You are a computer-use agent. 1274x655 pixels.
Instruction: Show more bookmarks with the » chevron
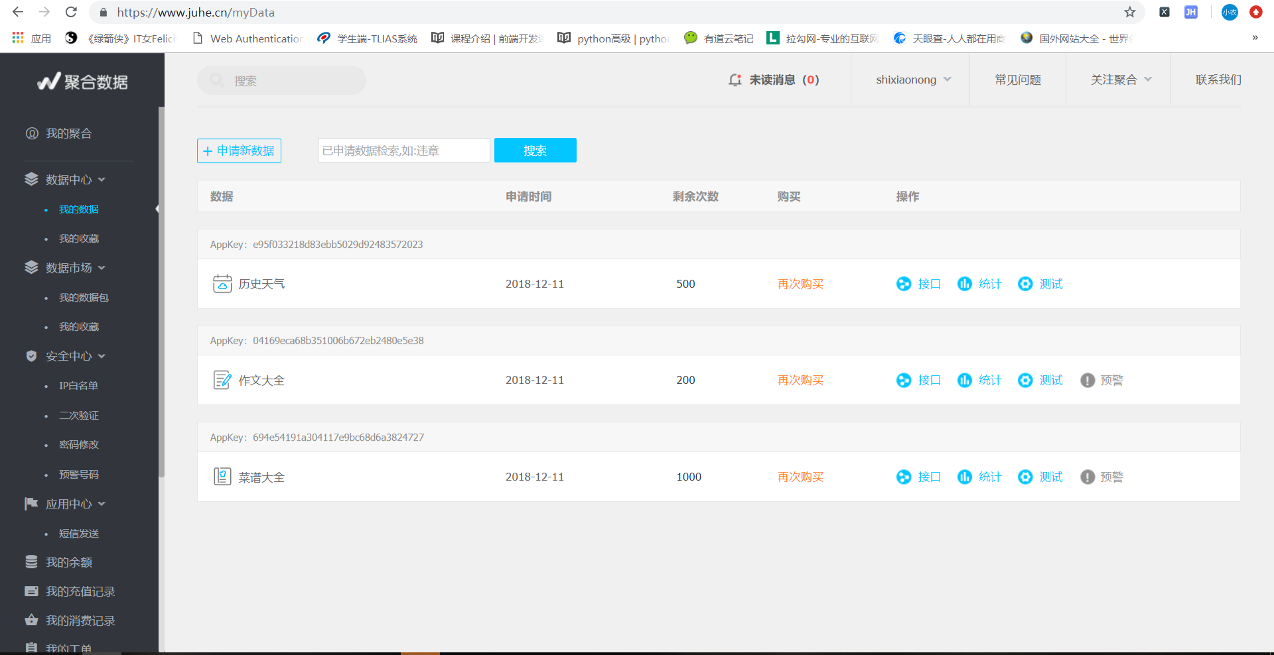(x=1255, y=38)
